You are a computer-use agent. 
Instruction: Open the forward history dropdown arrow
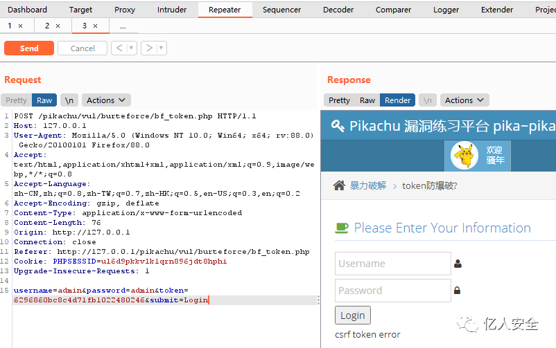162,48
